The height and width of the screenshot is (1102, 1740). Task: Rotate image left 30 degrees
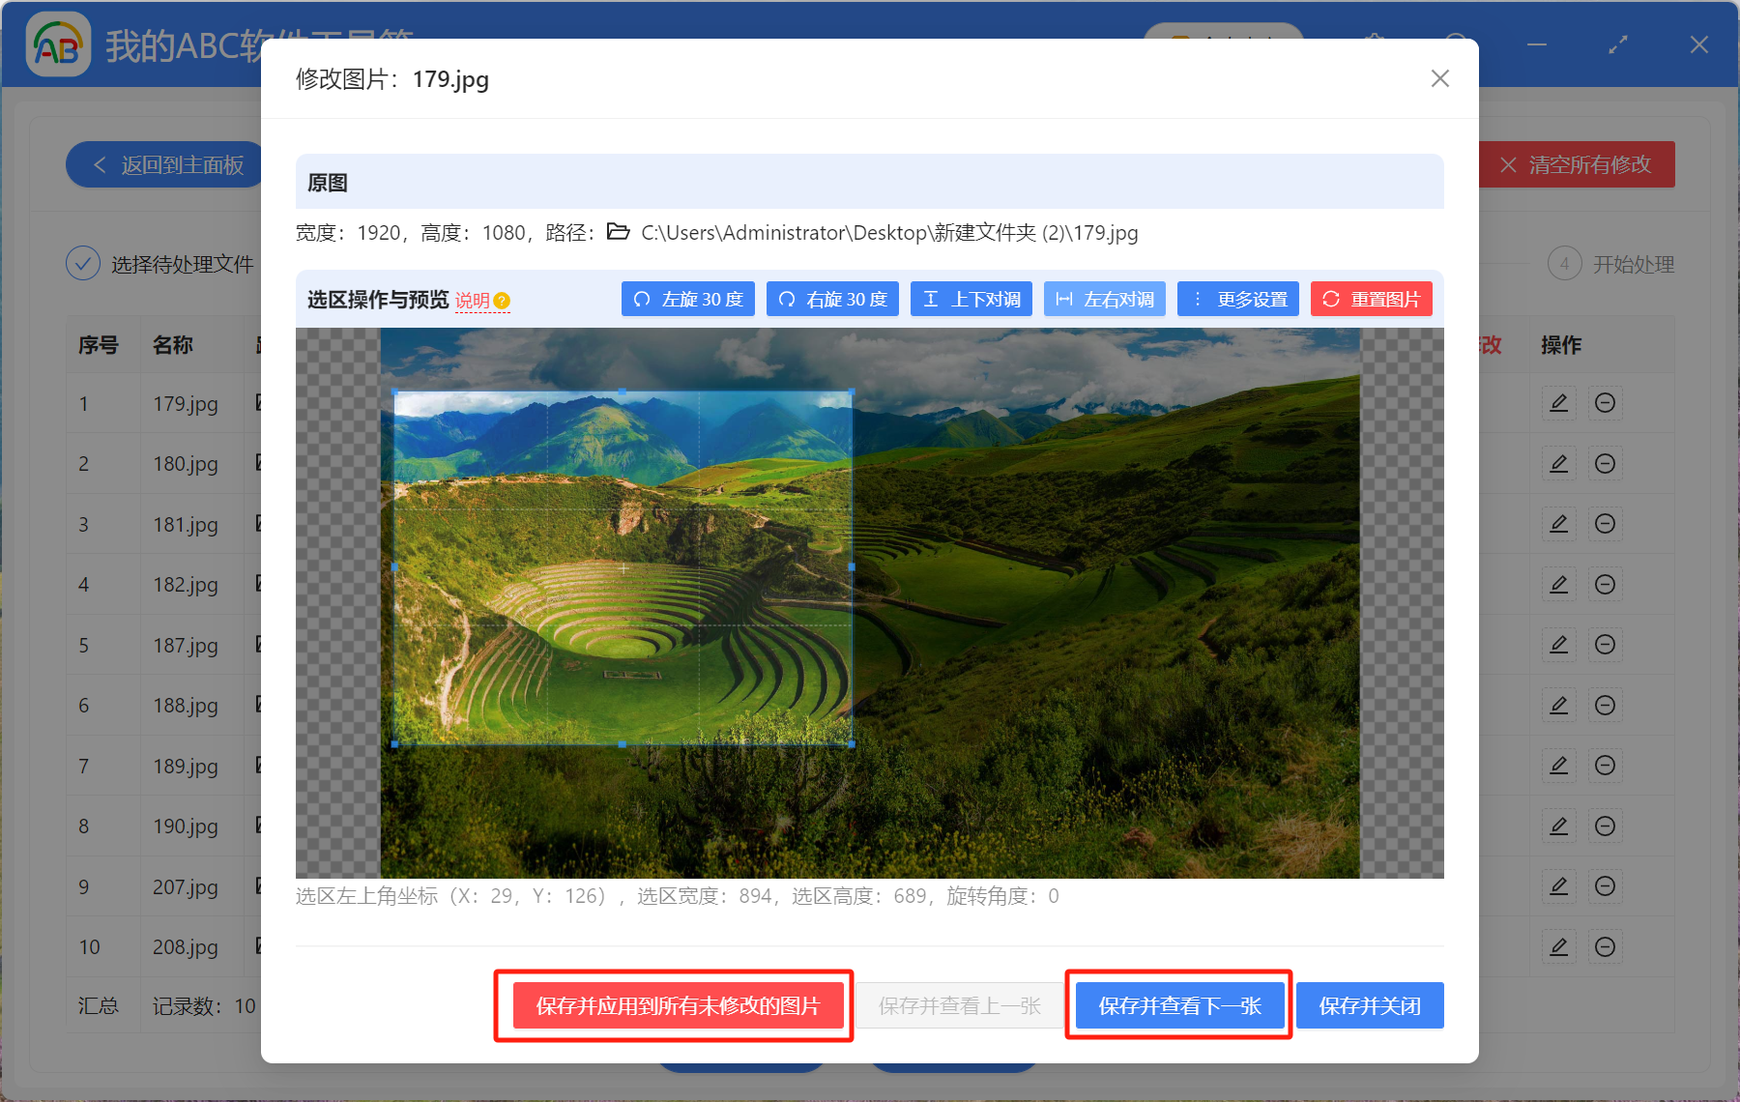point(688,300)
